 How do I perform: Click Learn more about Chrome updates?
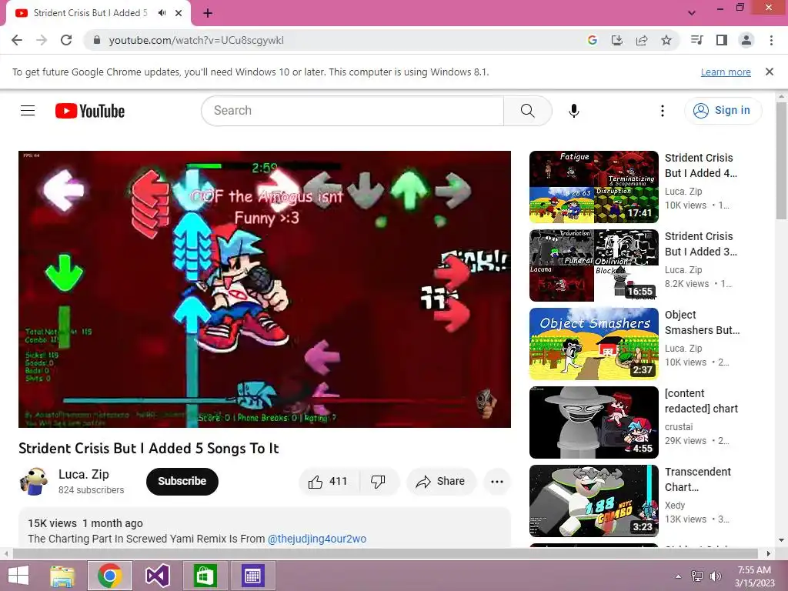point(726,72)
